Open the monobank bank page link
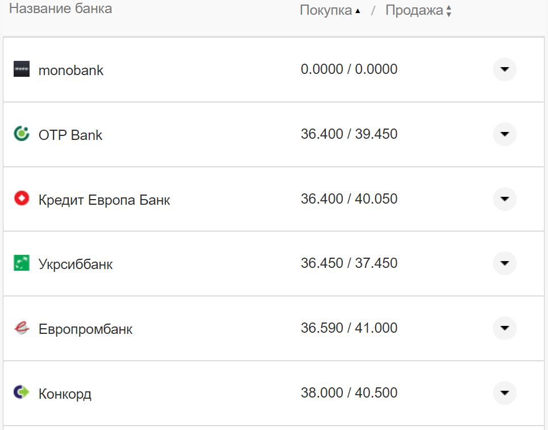The width and height of the screenshot is (548, 430). pos(70,70)
